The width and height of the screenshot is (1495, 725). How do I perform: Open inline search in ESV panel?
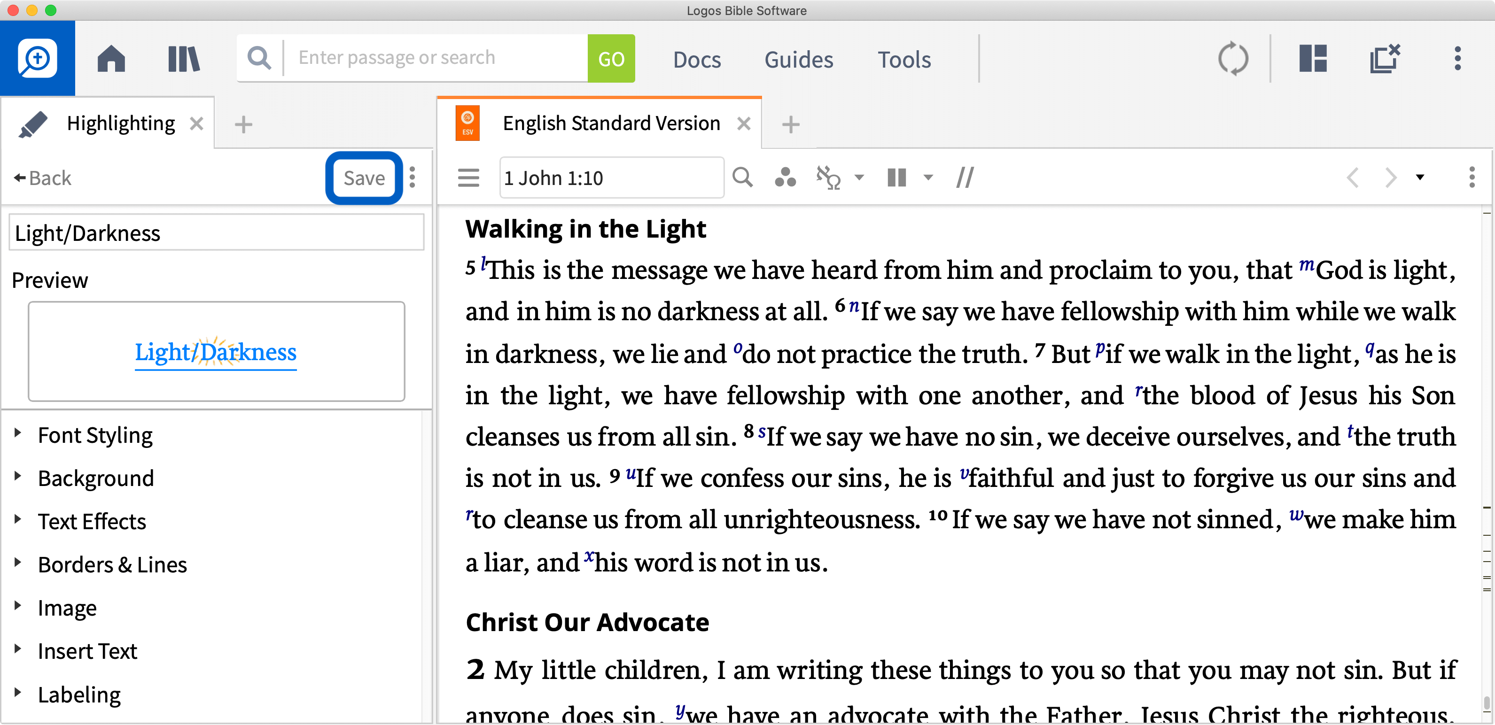click(x=742, y=177)
